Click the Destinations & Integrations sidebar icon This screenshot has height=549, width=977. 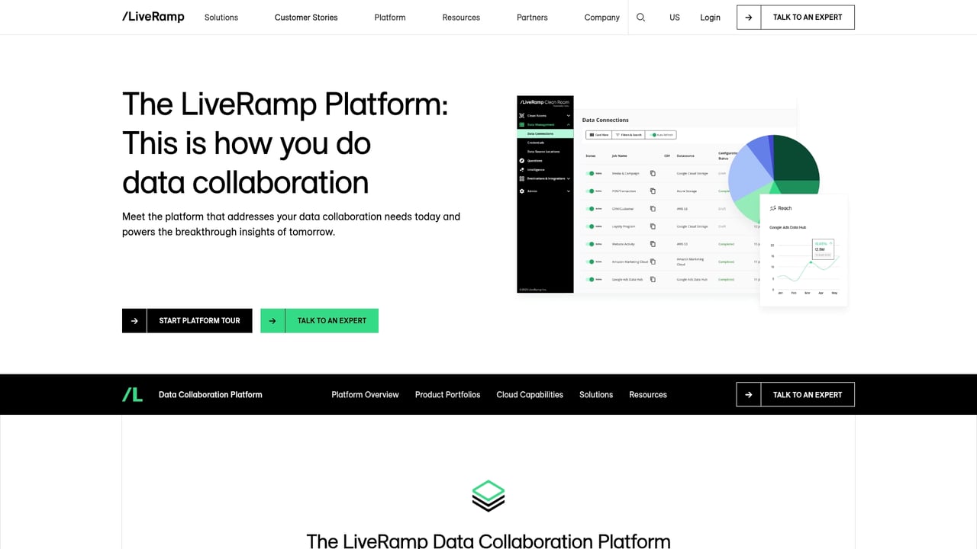[x=521, y=177]
